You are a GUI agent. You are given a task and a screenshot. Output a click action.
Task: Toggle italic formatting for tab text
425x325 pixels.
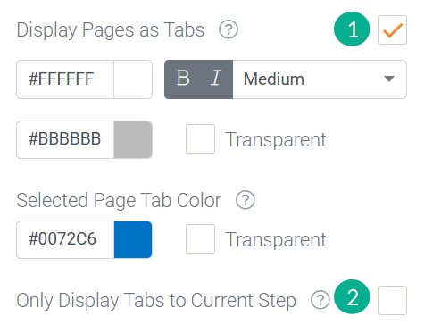[x=216, y=79]
